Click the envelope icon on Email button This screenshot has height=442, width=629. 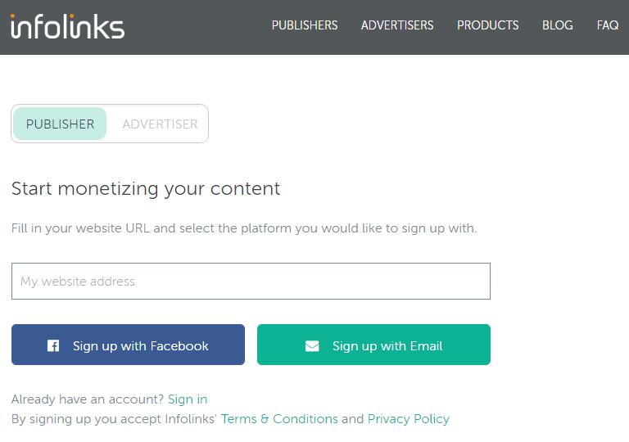[312, 346]
